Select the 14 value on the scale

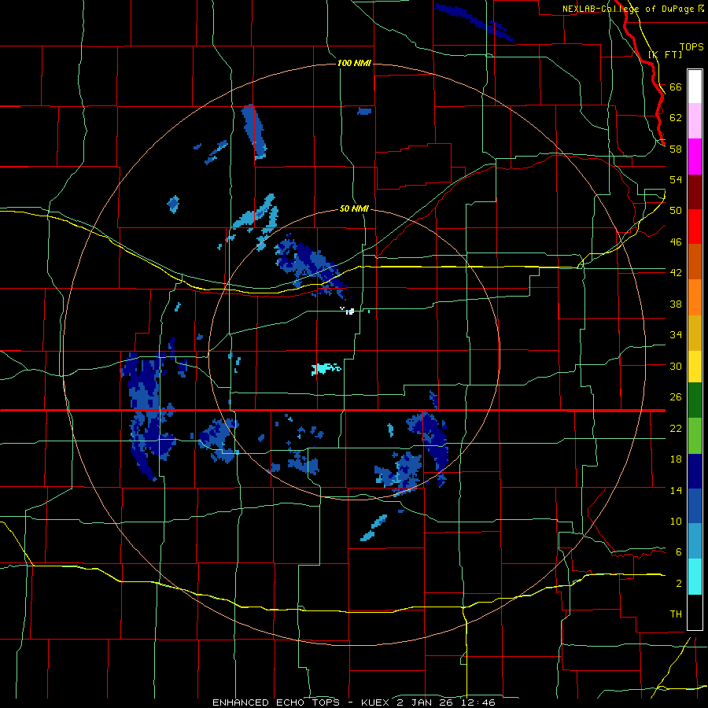[x=676, y=490]
